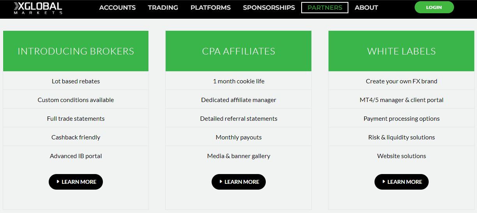
Task: Learn more about Introducing Brokers
Action: (x=76, y=182)
